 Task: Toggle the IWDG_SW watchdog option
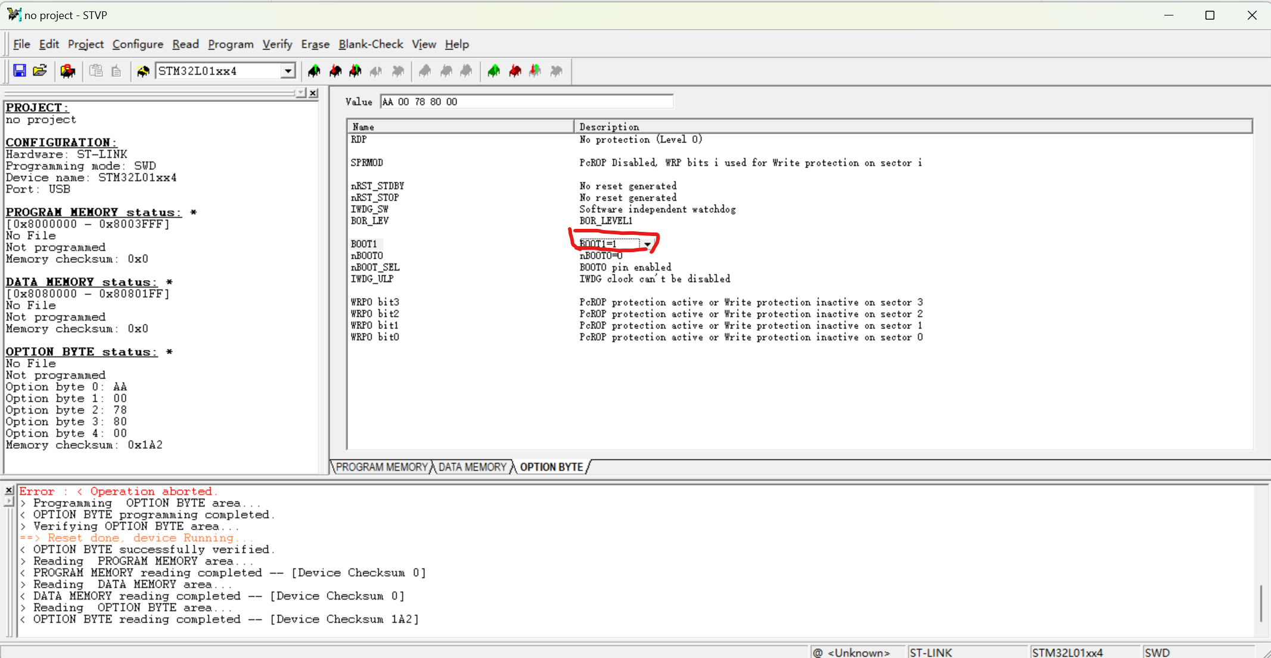pyautogui.click(x=657, y=209)
